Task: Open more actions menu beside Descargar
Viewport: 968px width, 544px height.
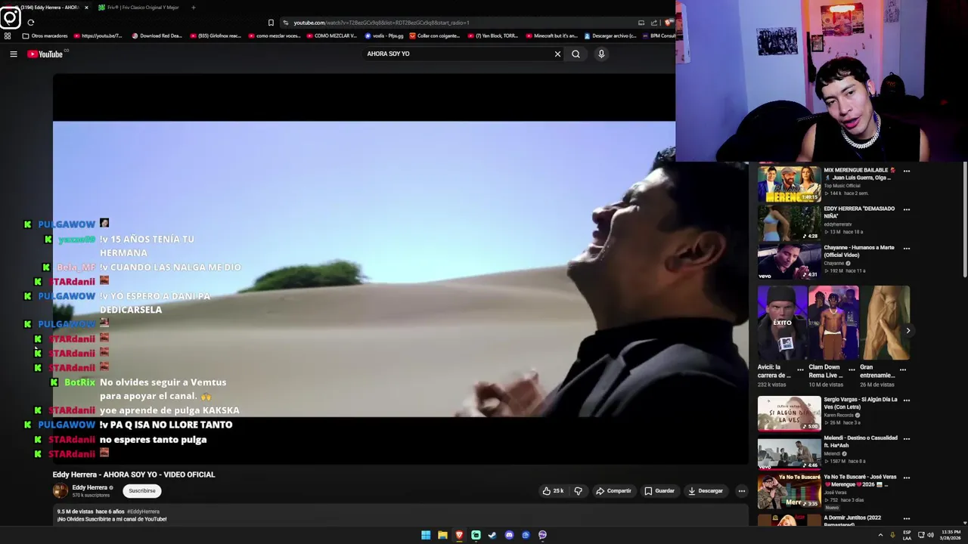Action: pos(741,491)
